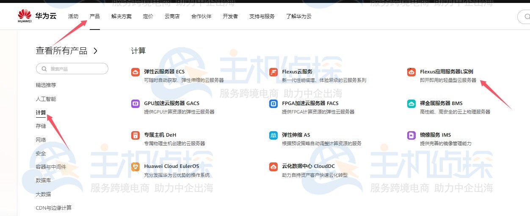Open the 专属主机 DeH link
This screenshot has width=530, height=216.
click(x=160, y=135)
